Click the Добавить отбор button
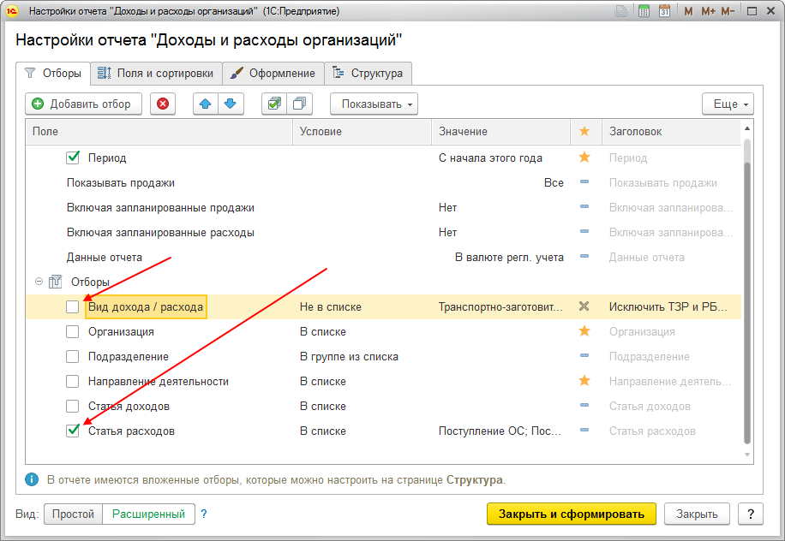 (84, 104)
